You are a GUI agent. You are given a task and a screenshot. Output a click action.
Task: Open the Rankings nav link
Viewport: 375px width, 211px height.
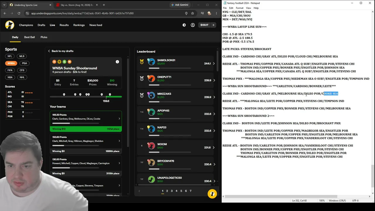pyautogui.click(x=79, y=25)
